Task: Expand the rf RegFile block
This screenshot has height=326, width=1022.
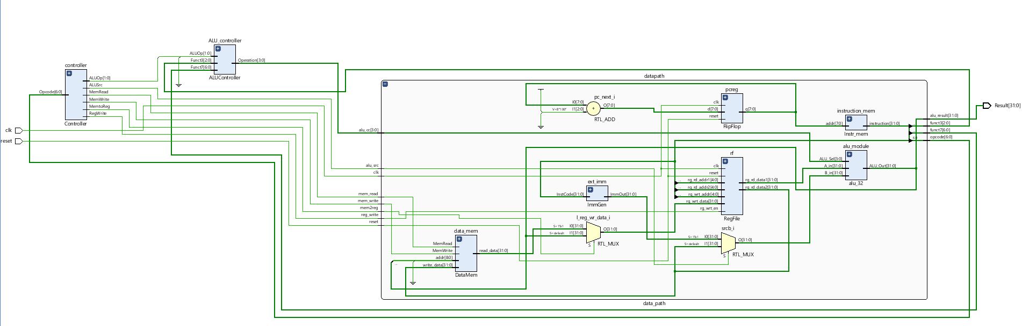Action: [725, 161]
